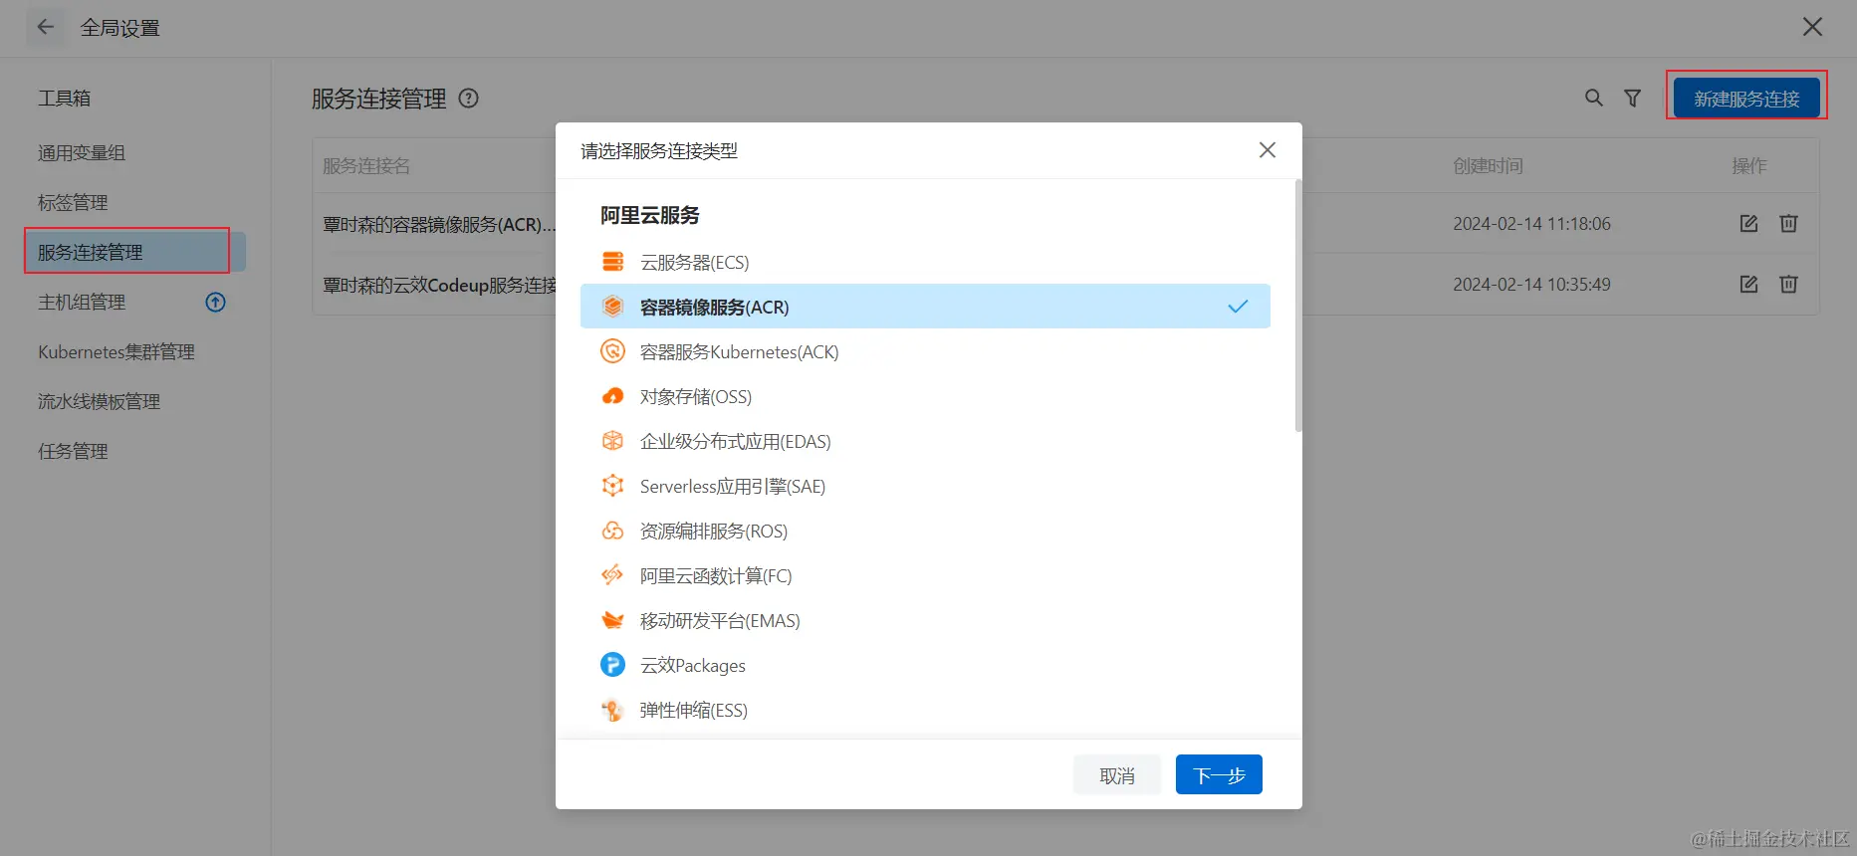Image resolution: width=1857 pixels, height=856 pixels.
Task: Select 服务连接管理 in the sidebar
Action: (136, 252)
